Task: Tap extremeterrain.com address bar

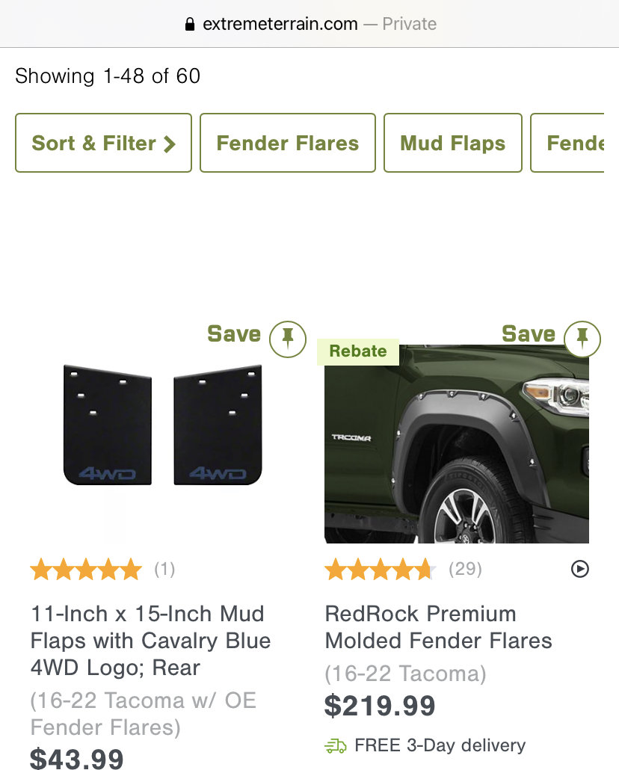Action: click(x=309, y=24)
